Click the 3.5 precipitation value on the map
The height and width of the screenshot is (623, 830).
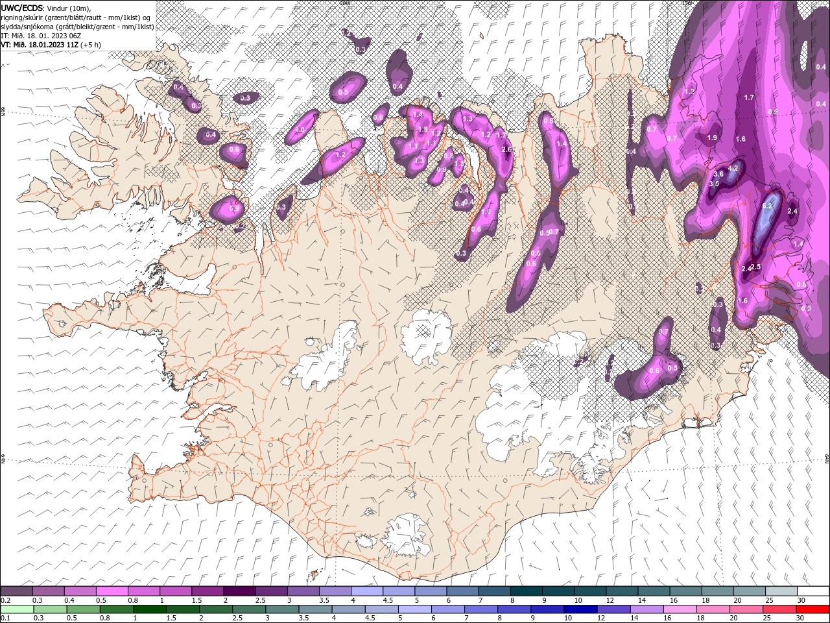714,184
